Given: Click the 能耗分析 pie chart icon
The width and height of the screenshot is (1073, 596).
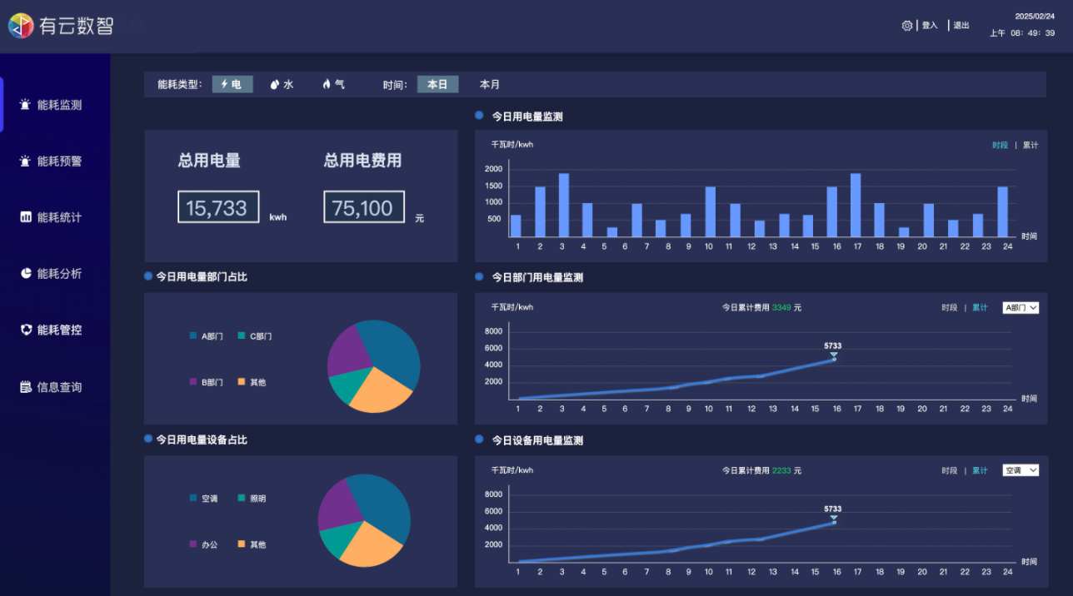Looking at the screenshot, I should (x=25, y=274).
